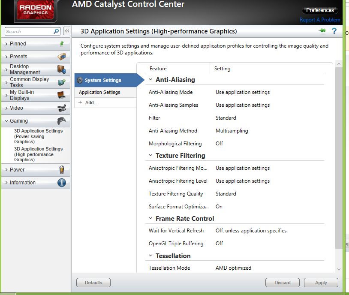Expand My Built-in Displays section
This screenshot has width=349, height=295.
[6, 95]
